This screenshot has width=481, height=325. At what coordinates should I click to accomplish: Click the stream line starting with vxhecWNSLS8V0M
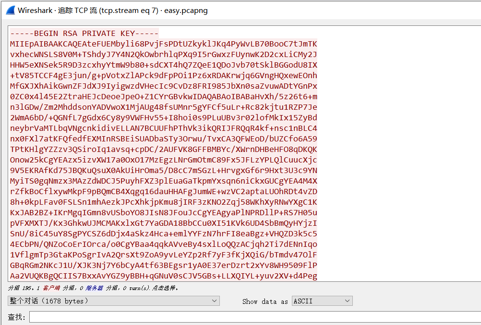[x=163, y=55]
